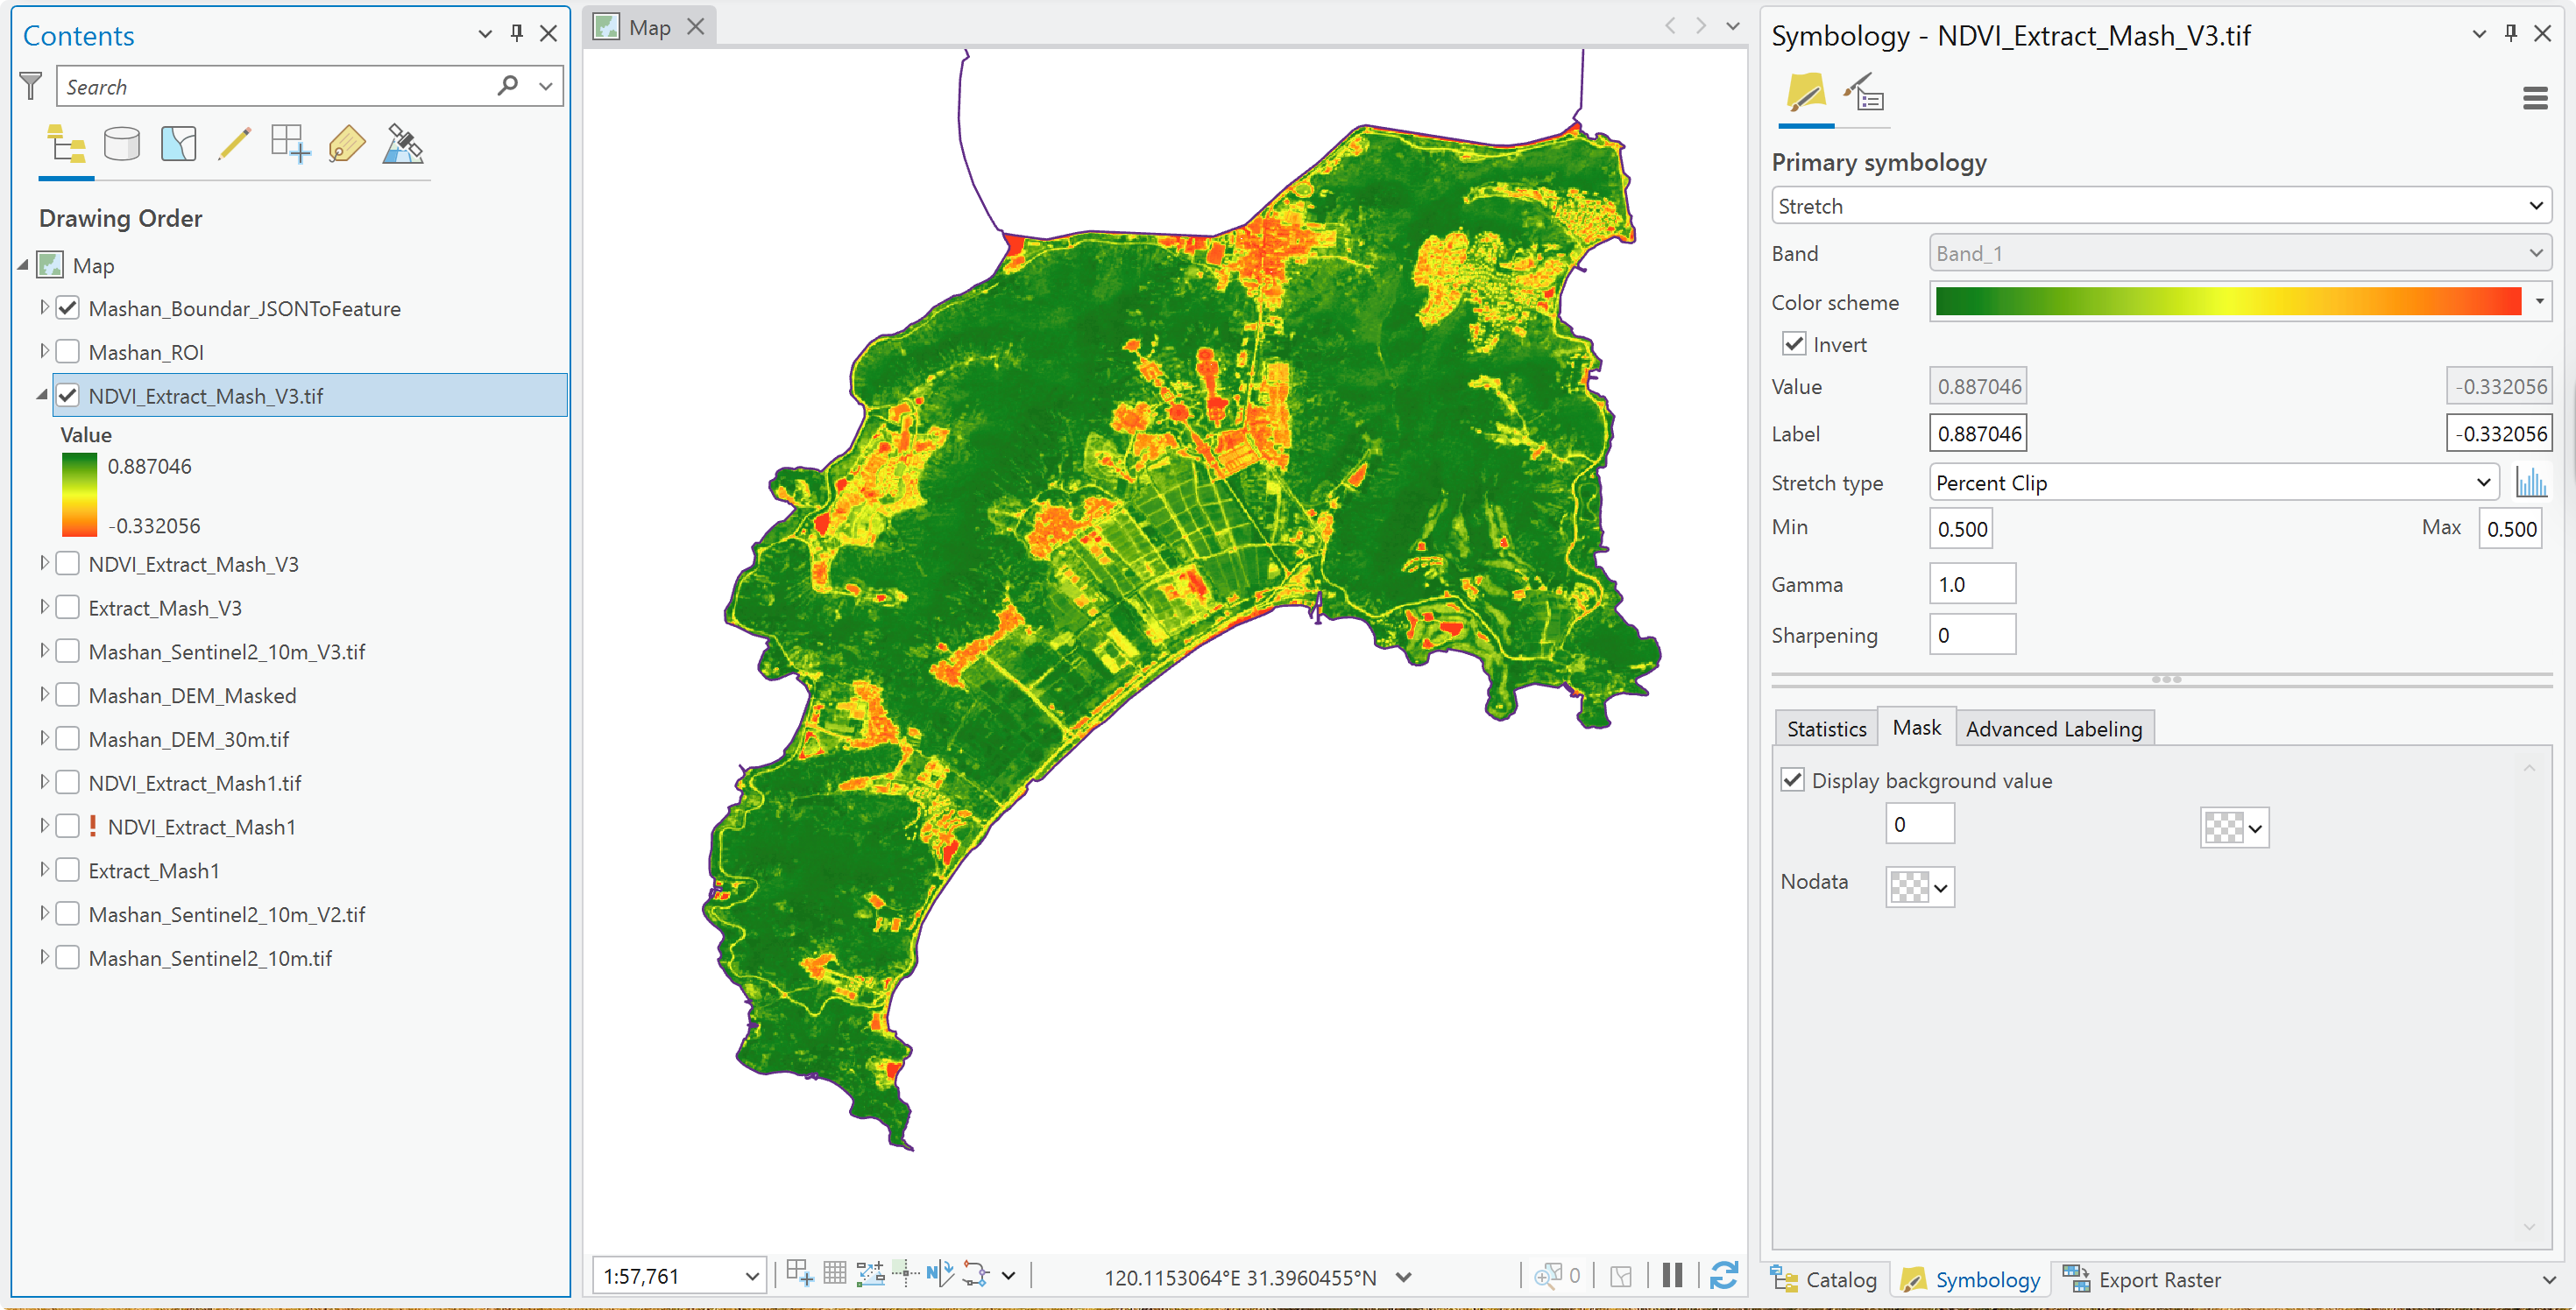The height and width of the screenshot is (1310, 2576).
Task: Open Contents pane options chevron
Action: click(485, 33)
